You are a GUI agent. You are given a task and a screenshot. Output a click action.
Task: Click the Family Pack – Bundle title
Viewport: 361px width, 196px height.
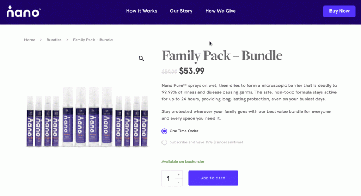point(222,56)
